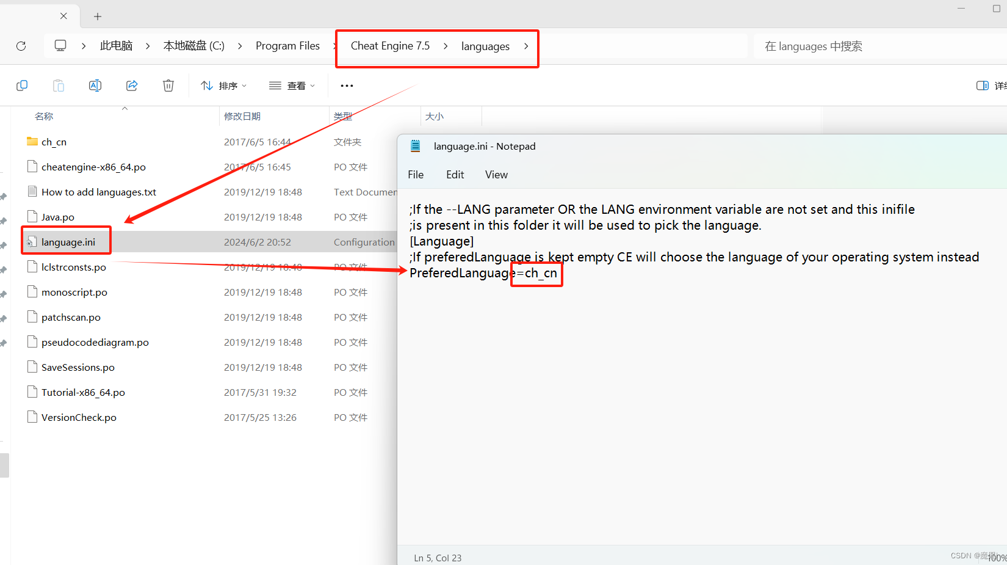Screen dimensions: 1007x565
Task: Click the cheatengine-x86_64.po file icon
Action: click(x=32, y=167)
